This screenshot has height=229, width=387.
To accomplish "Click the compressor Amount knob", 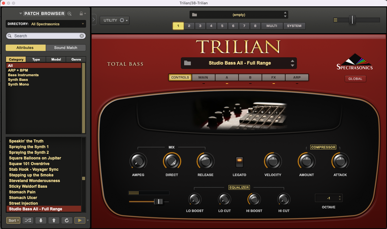I will tap(307, 161).
